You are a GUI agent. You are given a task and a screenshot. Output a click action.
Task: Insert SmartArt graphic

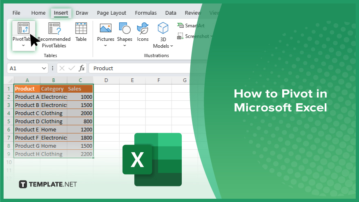[191, 26]
